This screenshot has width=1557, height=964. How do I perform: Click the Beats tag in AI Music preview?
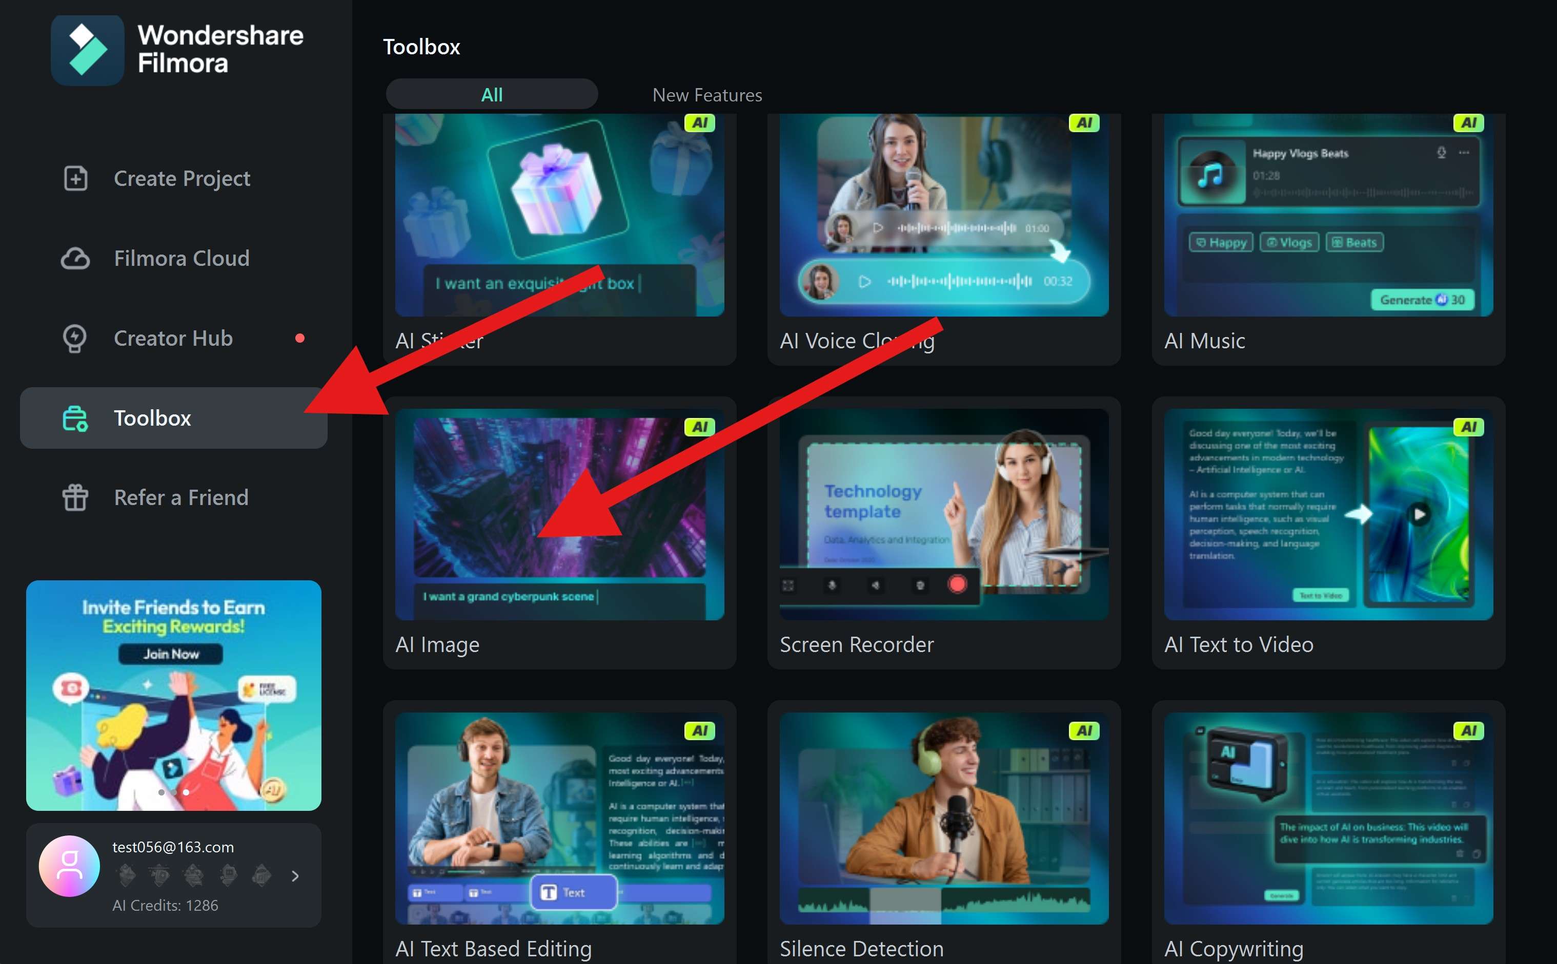pos(1354,242)
